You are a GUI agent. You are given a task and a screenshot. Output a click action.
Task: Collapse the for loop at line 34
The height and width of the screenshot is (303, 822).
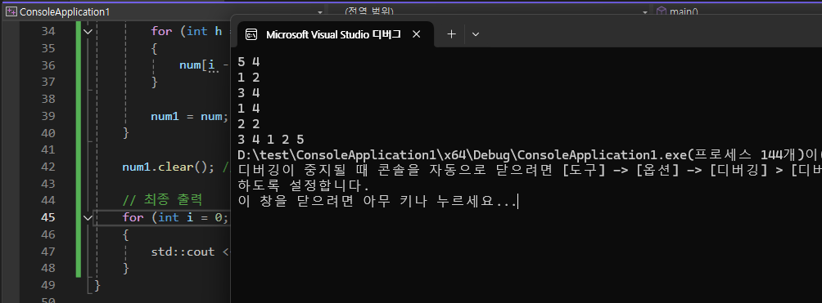tap(88, 31)
